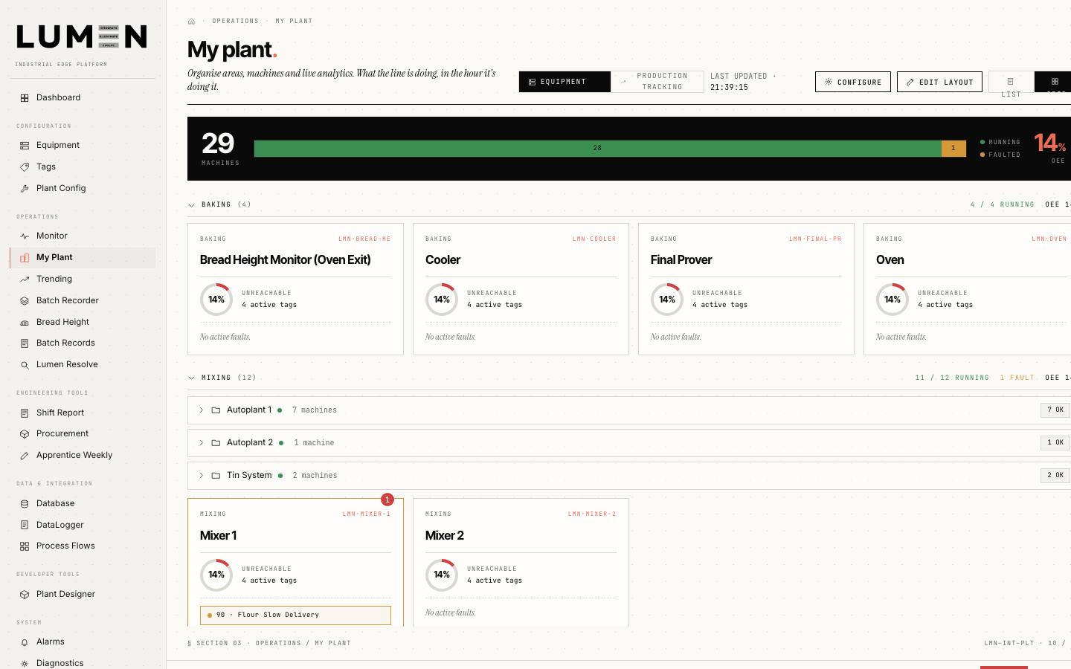Click the Trending chart icon

(x=25, y=279)
